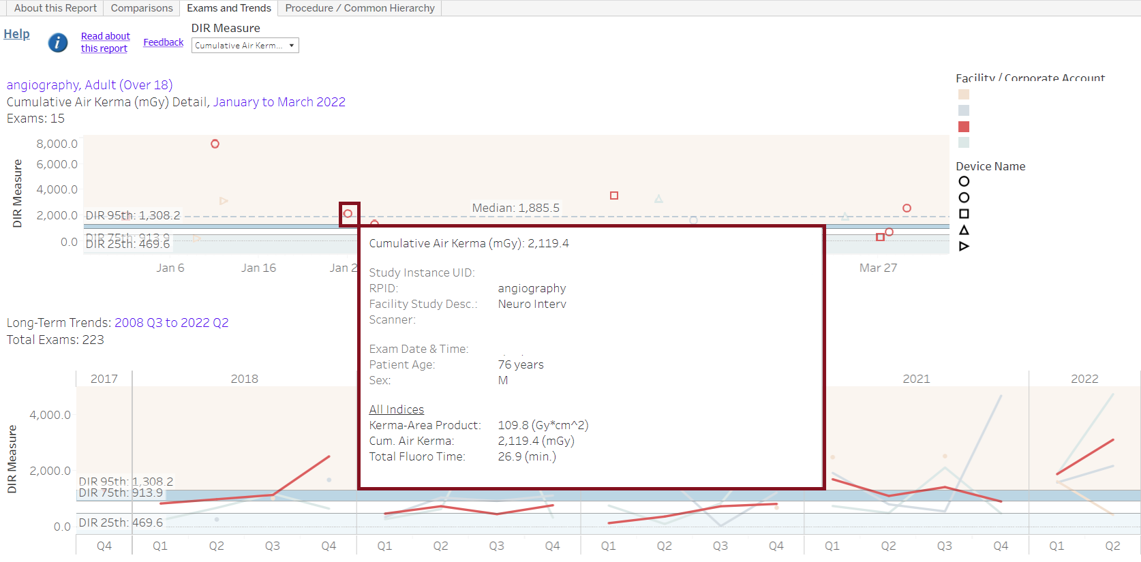Open the Help link
Screen dimensions: 1141x562
click(x=17, y=34)
